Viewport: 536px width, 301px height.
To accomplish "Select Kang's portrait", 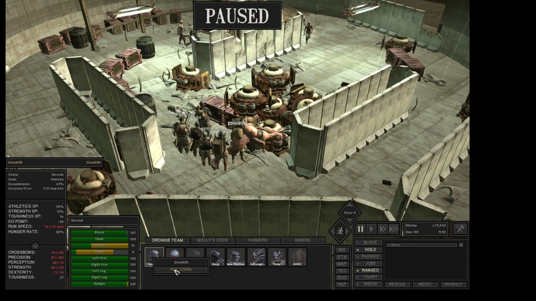I will pos(215,257).
